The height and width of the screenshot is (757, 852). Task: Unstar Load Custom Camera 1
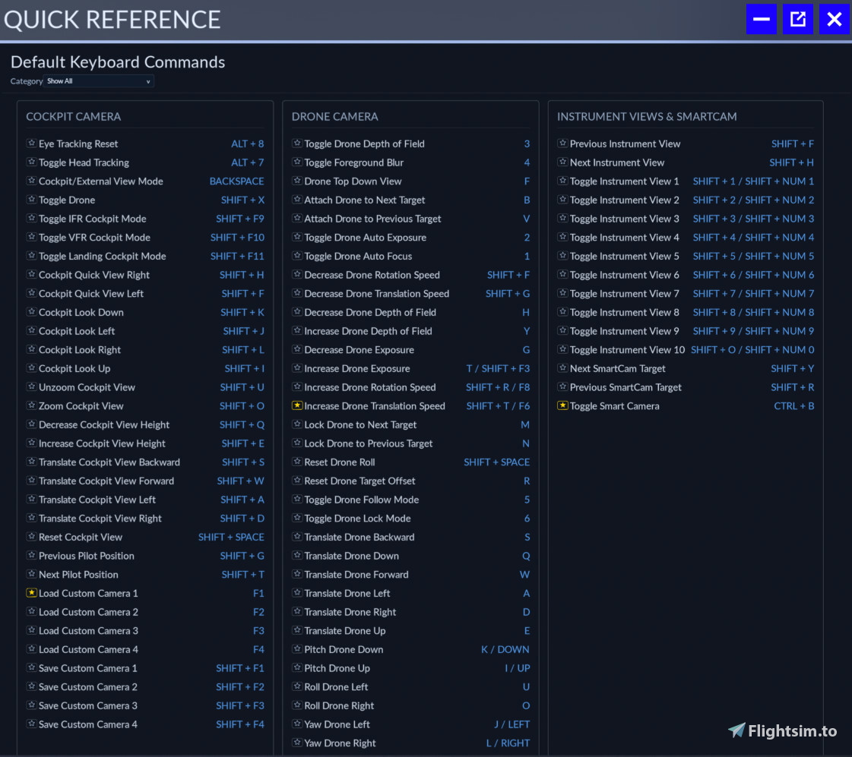tap(31, 592)
